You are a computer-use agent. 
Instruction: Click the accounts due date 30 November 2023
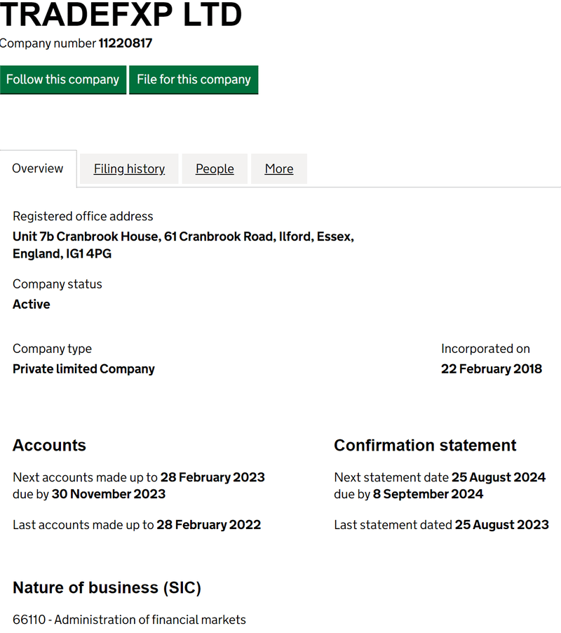pos(109,494)
